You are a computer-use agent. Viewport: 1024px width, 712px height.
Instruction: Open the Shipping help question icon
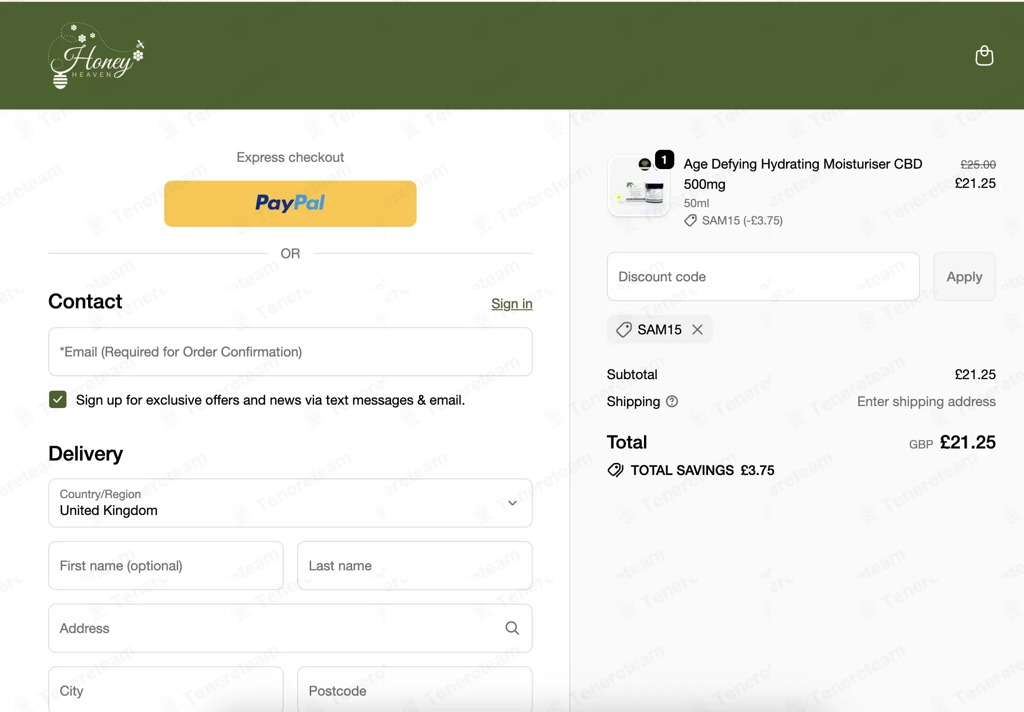[672, 401]
